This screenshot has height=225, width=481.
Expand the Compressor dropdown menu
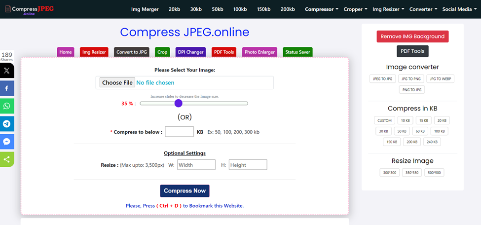click(x=322, y=9)
